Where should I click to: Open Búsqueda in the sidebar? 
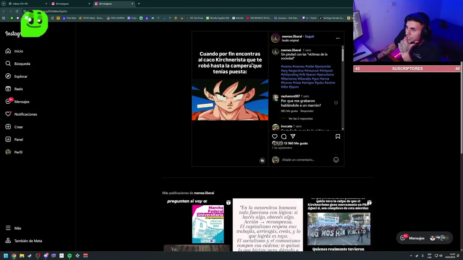[18, 64]
